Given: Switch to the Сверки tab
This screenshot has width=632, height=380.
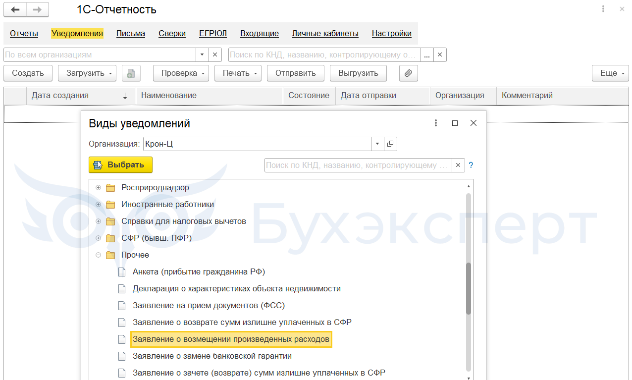Looking at the screenshot, I should [172, 34].
